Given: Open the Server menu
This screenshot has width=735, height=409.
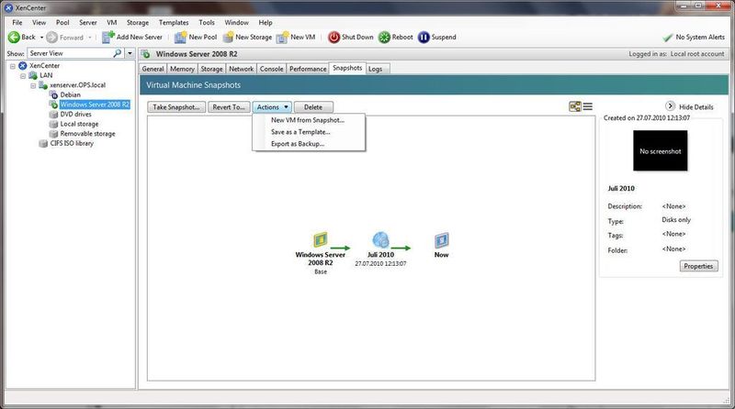Looking at the screenshot, I should [87, 22].
